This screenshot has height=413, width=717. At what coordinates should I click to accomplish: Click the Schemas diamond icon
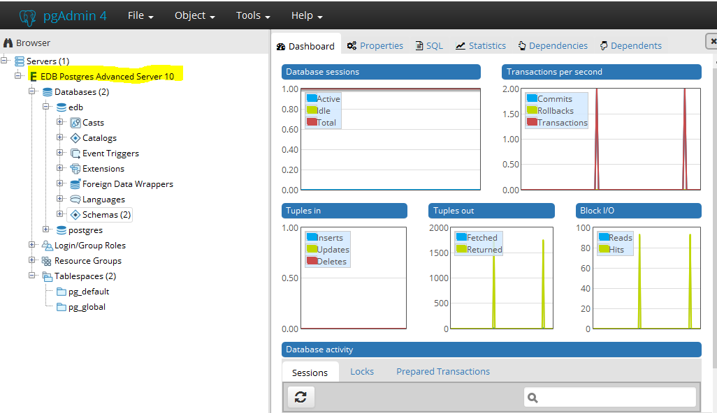click(75, 215)
